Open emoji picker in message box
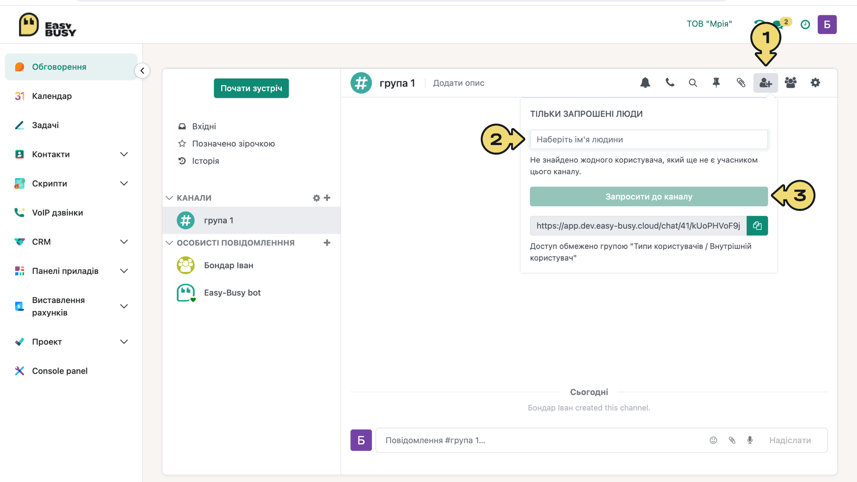Image resolution: width=857 pixels, height=482 pixels. point(713,440)
